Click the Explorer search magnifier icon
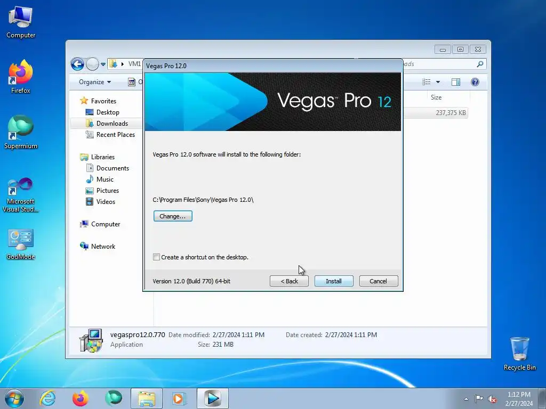 tap(480, 64)
